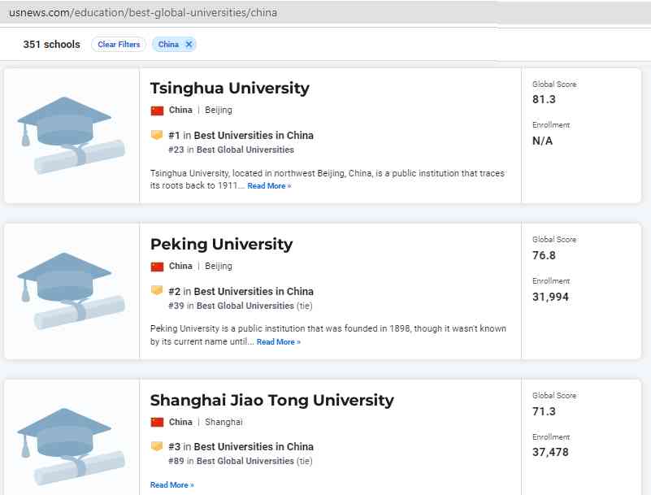Remove the China filter using its X icon
Image resolution: width=651 pixels, height=495 pixels.
(189, 45)
